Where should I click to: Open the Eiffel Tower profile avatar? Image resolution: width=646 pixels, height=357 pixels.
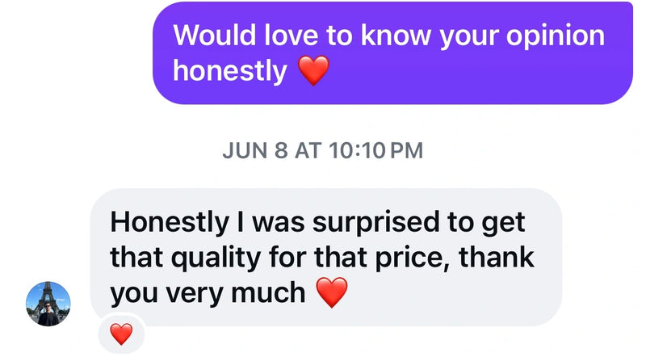48,304
